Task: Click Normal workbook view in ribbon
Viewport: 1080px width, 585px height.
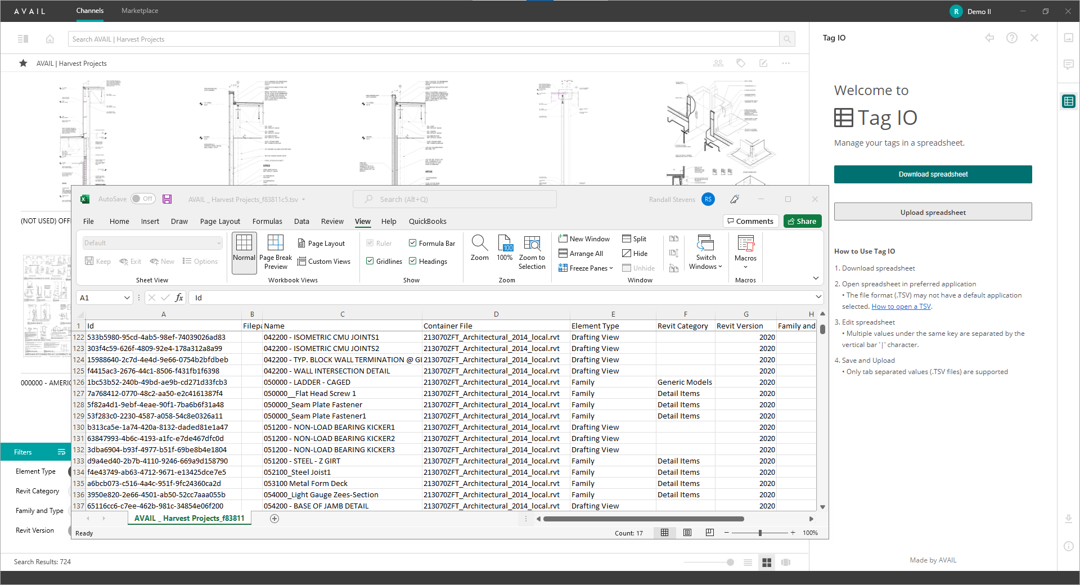Action: 244,252
